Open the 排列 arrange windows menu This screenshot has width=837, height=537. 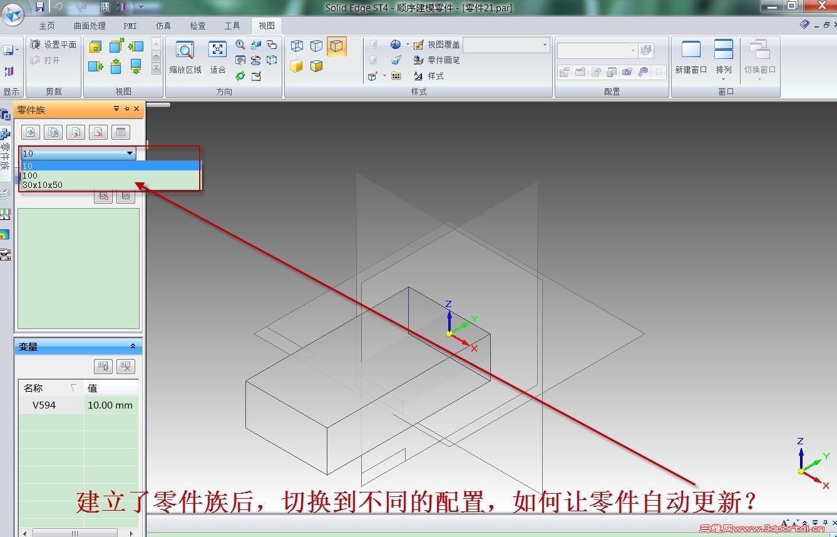(x=724, y=60)
